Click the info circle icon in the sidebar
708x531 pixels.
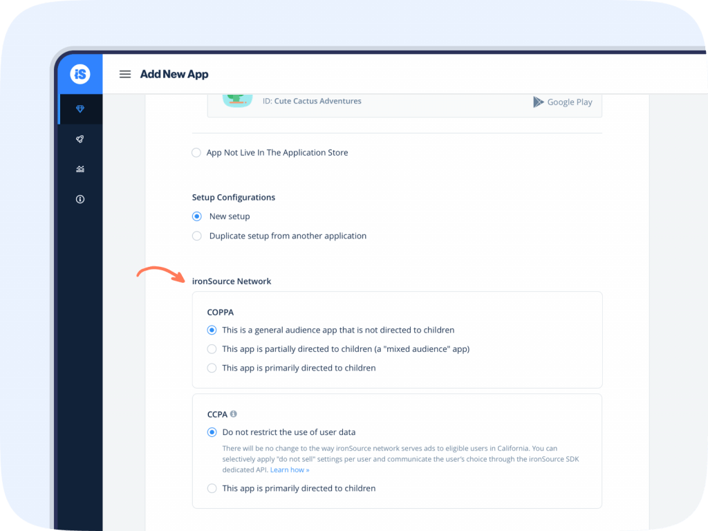(80, 198)
